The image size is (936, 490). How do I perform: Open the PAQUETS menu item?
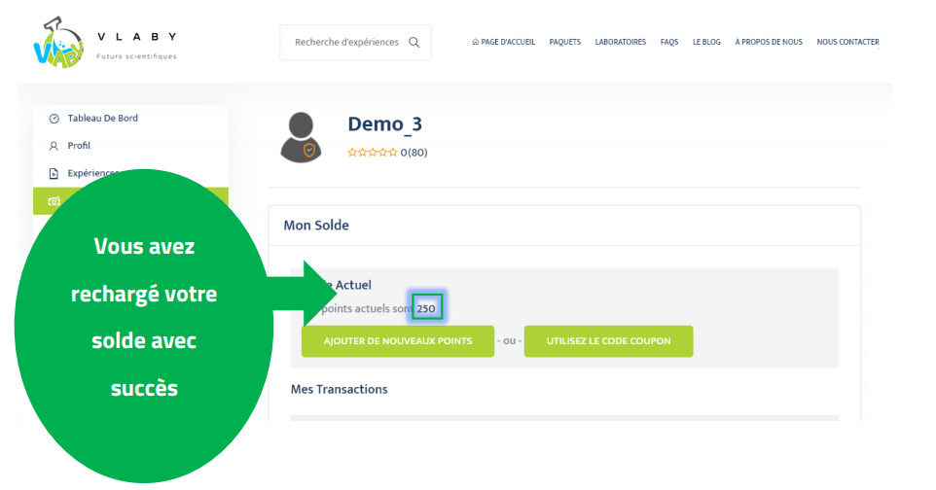[x=564, y=43]
